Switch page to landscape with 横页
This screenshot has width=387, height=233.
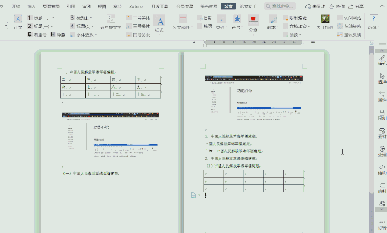click(x=205, y=26)
